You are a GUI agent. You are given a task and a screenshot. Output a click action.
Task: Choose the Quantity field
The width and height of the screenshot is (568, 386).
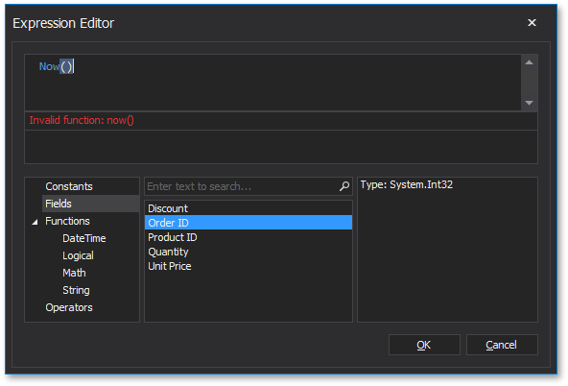point(248,252)
